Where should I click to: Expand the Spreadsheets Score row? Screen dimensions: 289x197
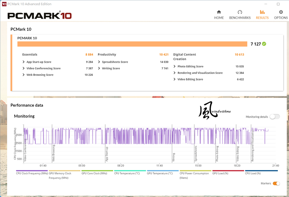click(99, 62)
